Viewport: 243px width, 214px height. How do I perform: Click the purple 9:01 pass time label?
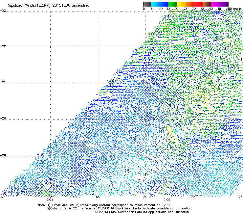[50, 200]
